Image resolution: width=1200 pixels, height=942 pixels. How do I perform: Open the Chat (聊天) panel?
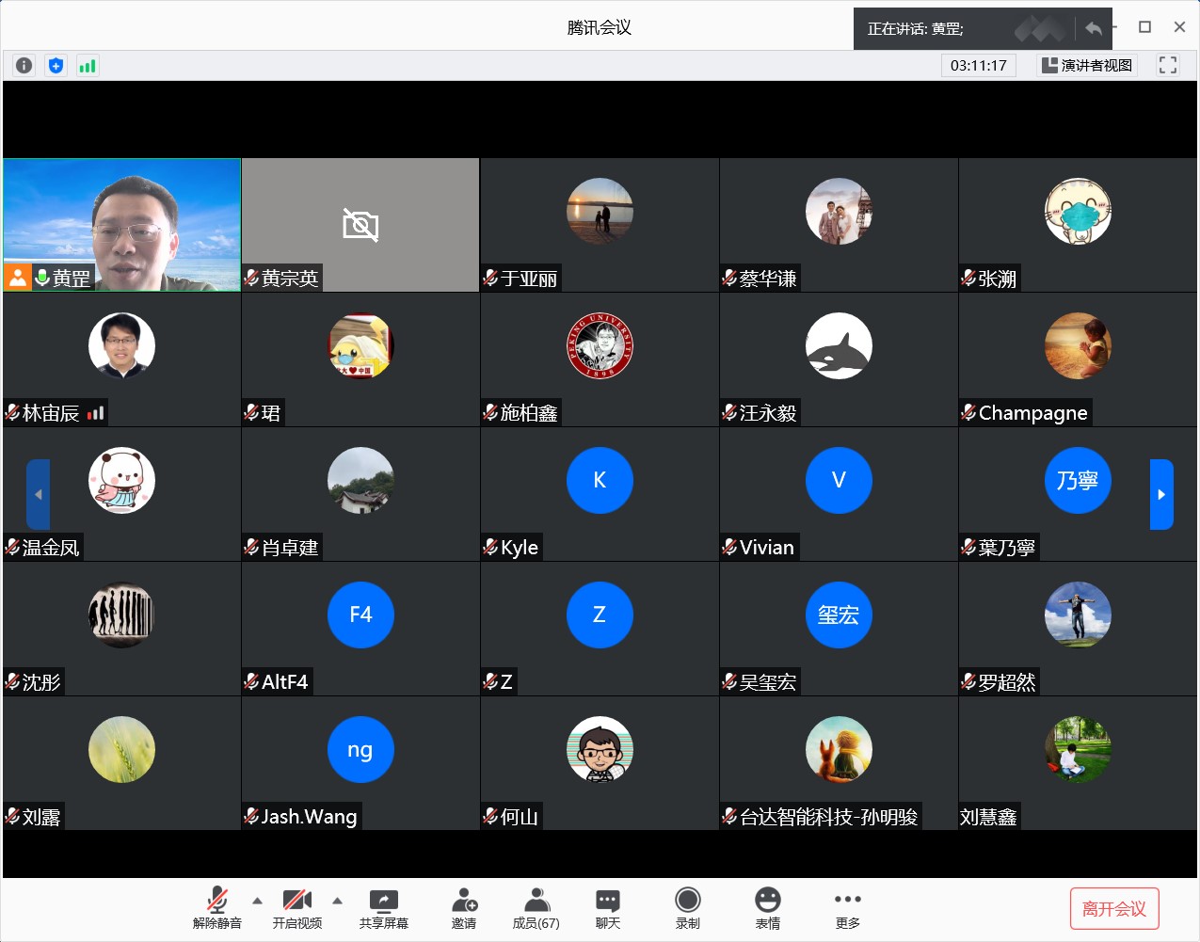point(608,909)
